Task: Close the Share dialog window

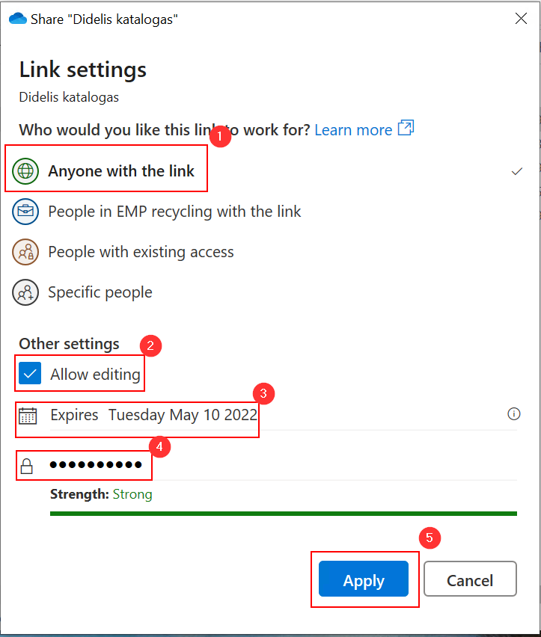Action: coord(521,19)
